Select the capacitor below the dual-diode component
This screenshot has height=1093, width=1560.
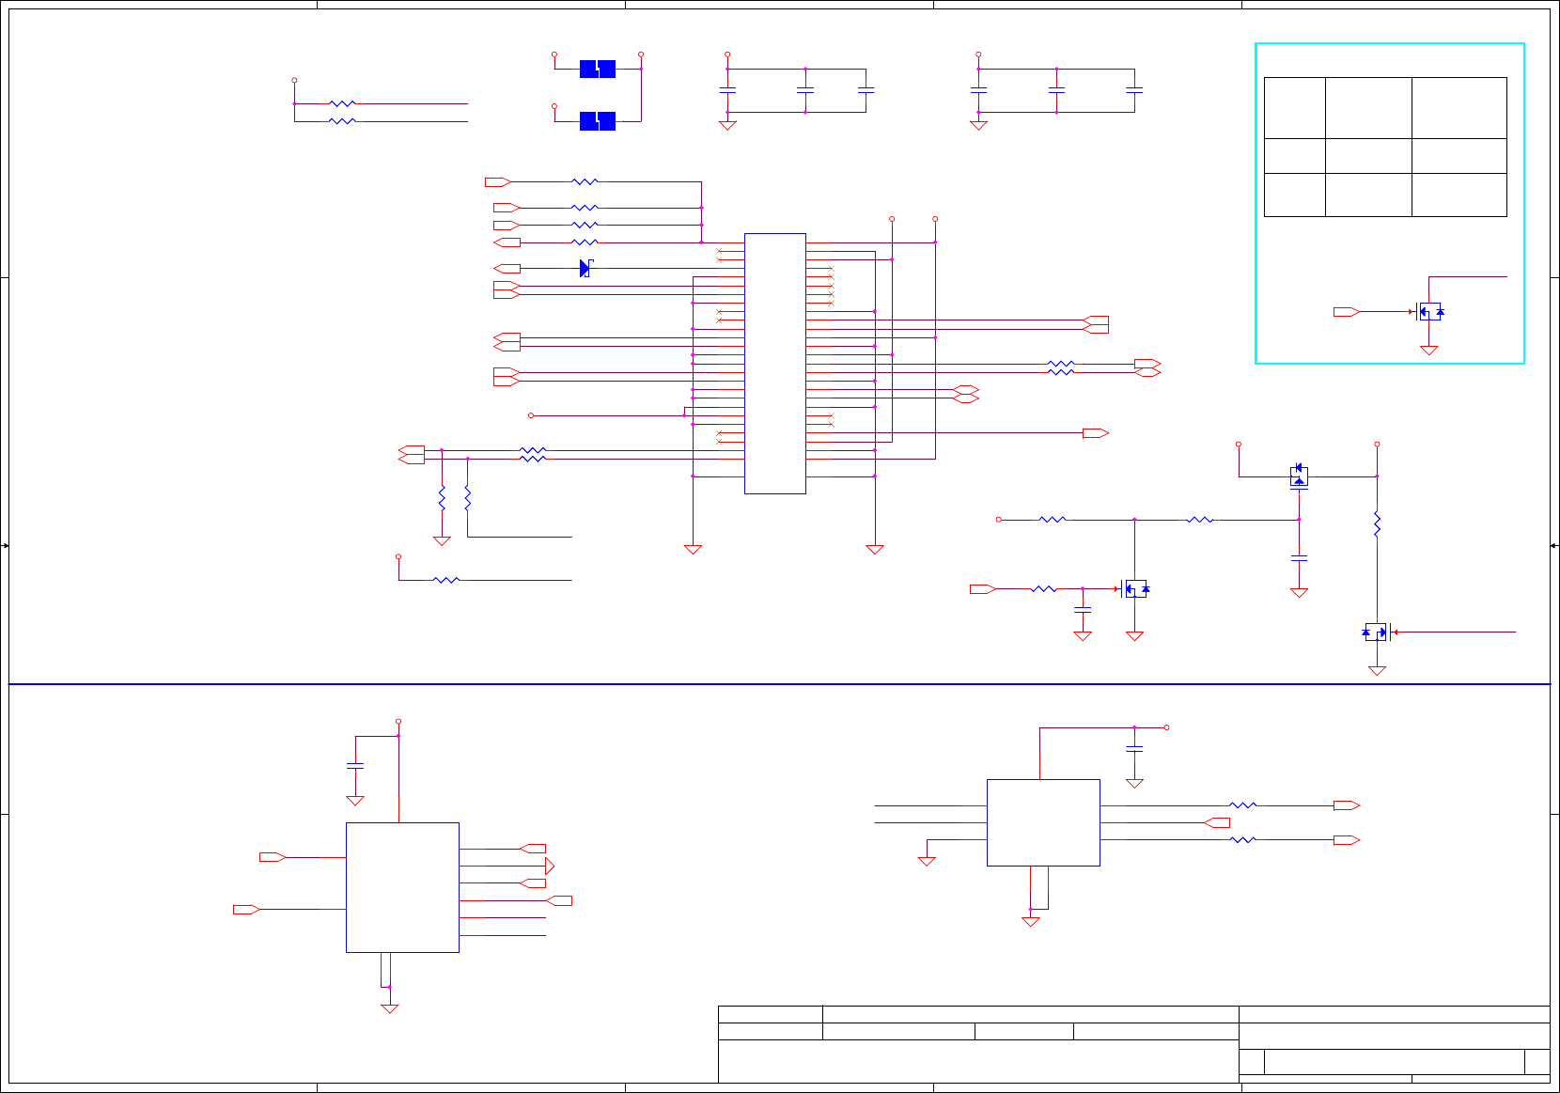(x=1299, y=558)
